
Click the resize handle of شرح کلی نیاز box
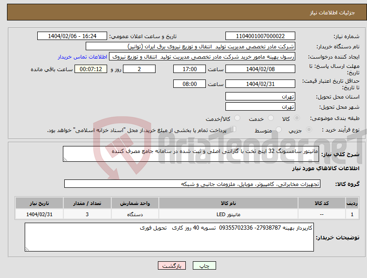click(65, 159)
